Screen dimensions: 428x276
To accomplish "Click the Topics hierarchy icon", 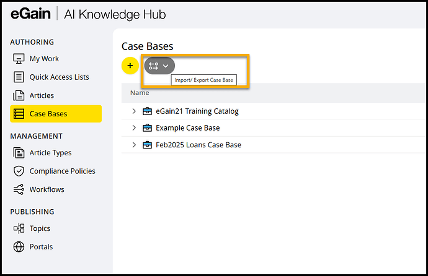I will 19,228.
